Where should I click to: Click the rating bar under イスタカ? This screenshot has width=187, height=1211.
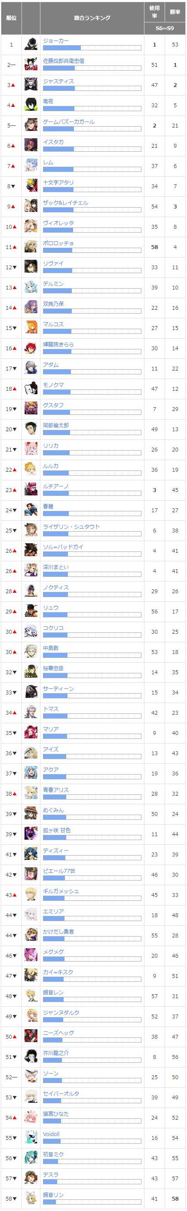92,149
